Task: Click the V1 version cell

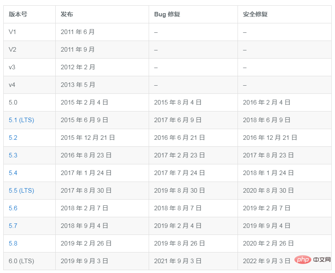Action: (13, 32)
